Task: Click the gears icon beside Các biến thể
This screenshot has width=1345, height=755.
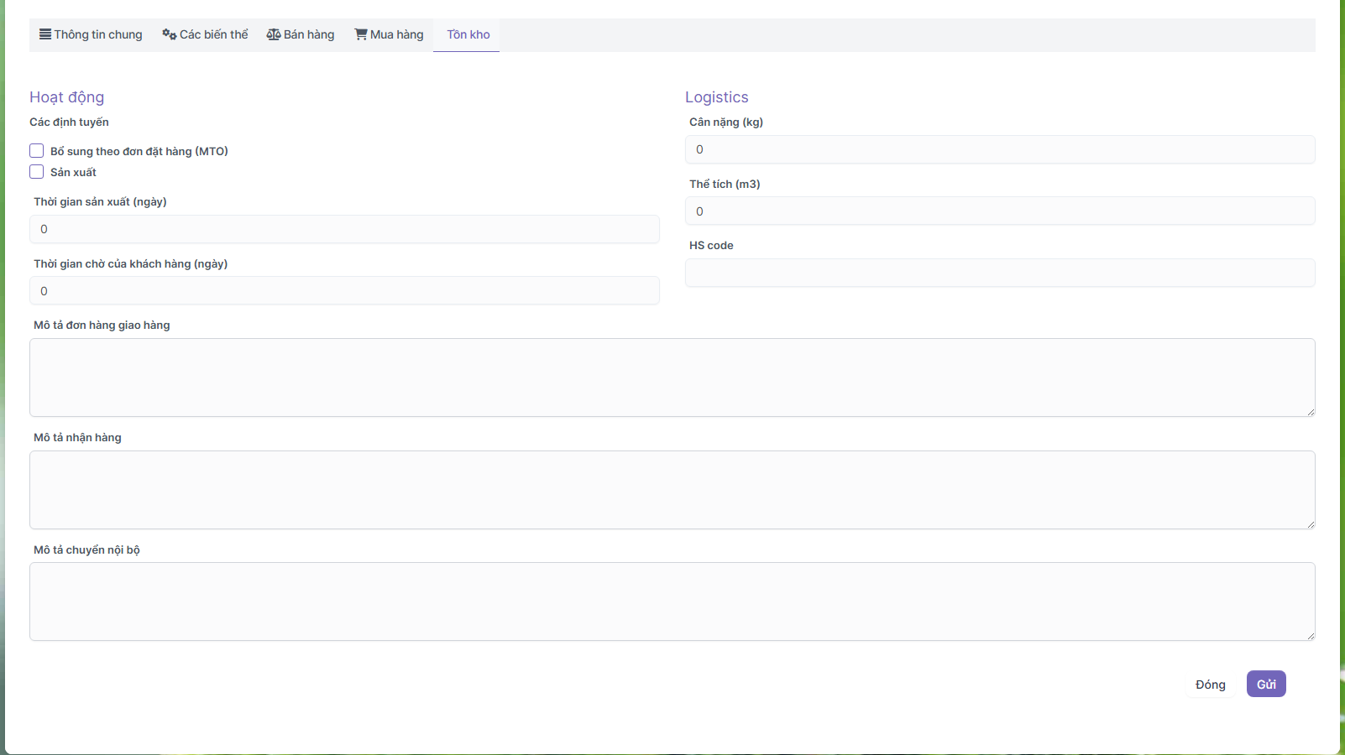Action: [169, 34]
